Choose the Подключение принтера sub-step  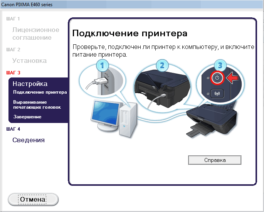tap(40, 92)
